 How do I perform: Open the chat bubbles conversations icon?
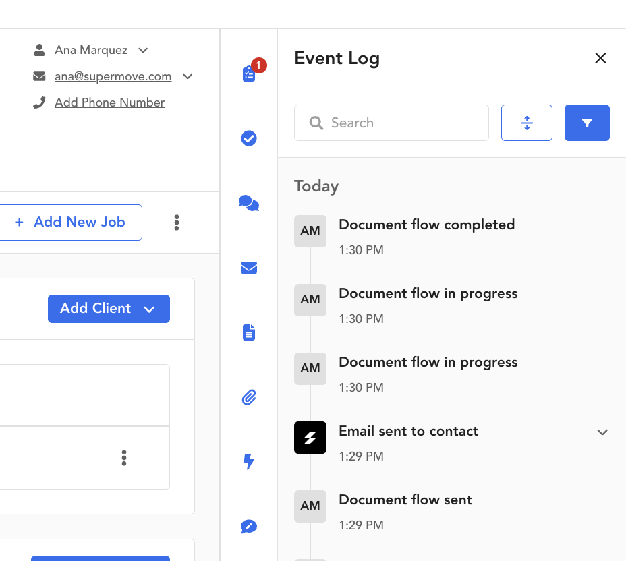(249, 203)
